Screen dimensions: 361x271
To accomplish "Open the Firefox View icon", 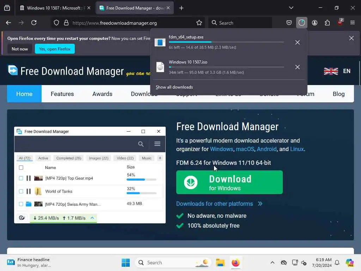I will click(7, 8).
